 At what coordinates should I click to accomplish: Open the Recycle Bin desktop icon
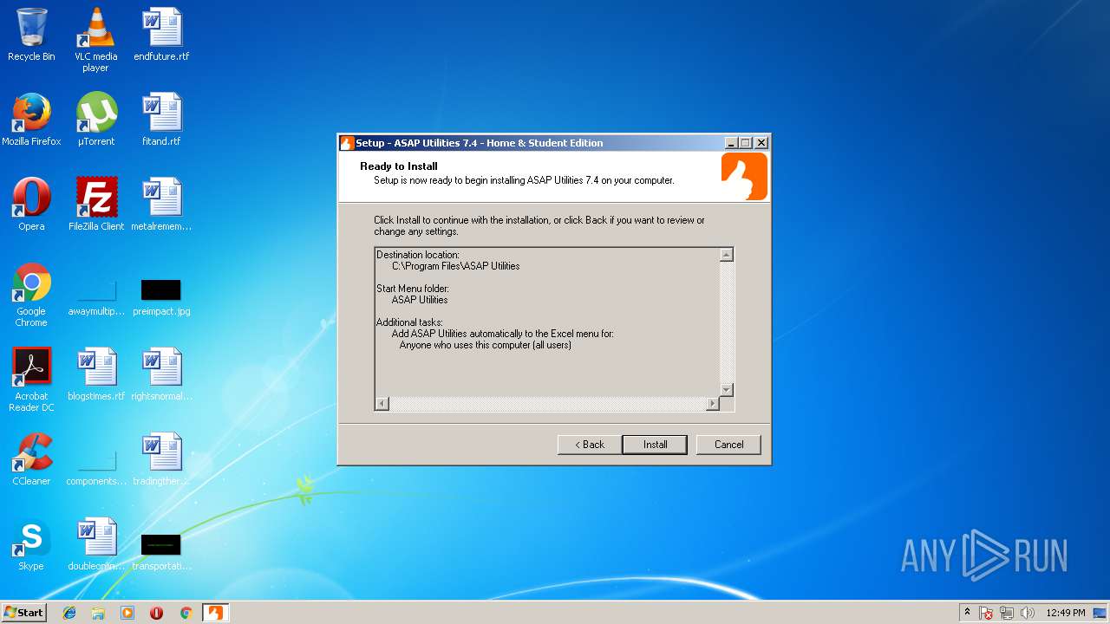pyautogui.click(x=31, y=35)
